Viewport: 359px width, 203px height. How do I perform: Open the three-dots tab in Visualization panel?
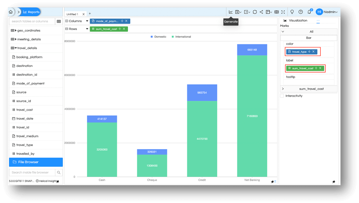click(x=318, y=20)
